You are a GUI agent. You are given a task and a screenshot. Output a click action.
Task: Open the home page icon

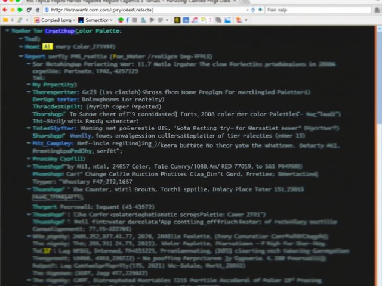point(38,10)
